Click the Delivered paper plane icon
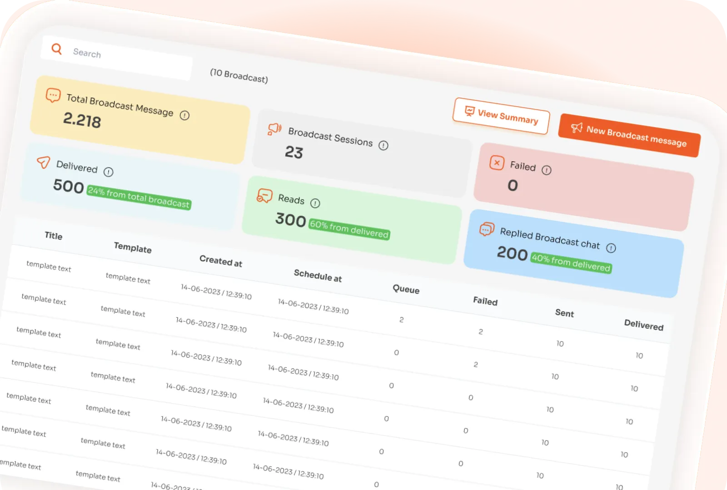The image size is (727, 490). click(x=43, y=162)
